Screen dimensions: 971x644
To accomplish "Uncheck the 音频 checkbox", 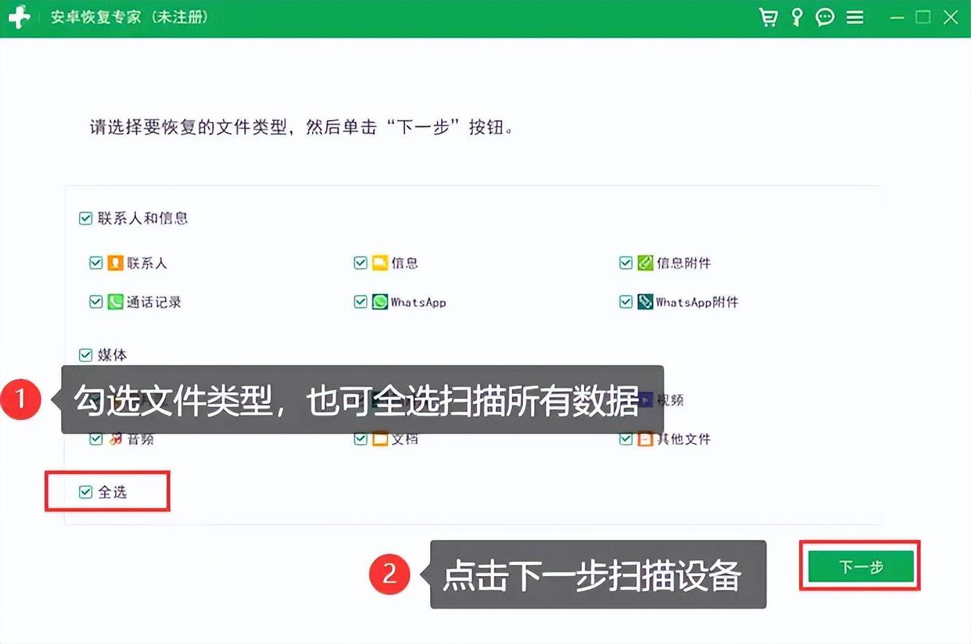I will [x=96, y=439].
